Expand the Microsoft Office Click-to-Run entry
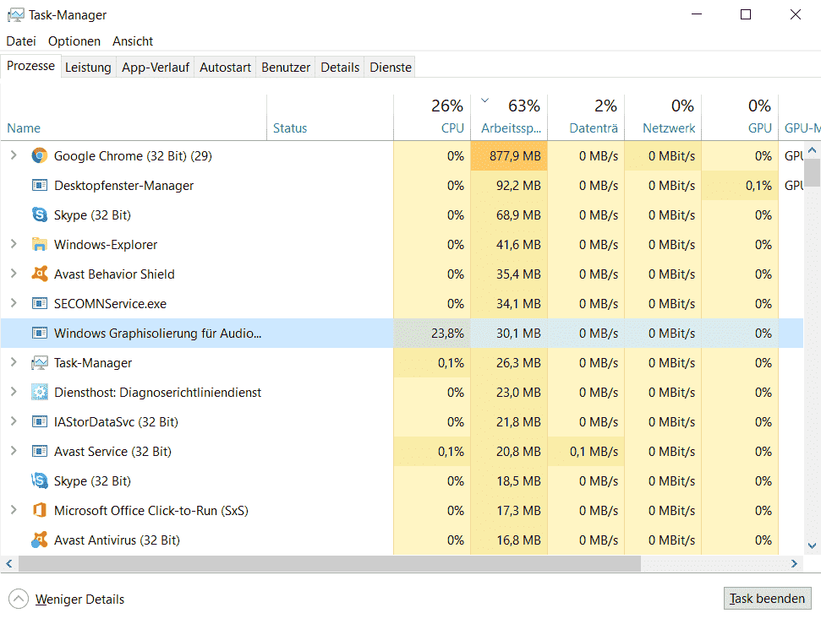 [x=14, y=510]
